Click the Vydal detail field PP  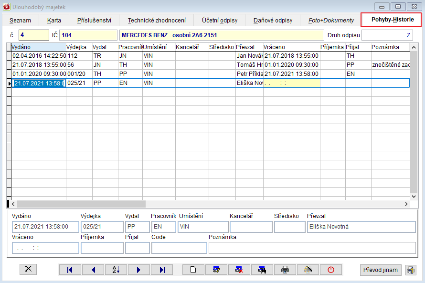pos(138,227)
